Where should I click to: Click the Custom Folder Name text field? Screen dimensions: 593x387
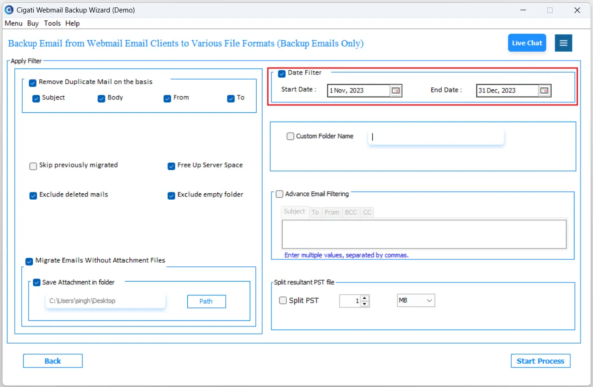click(x=436, y=137)
